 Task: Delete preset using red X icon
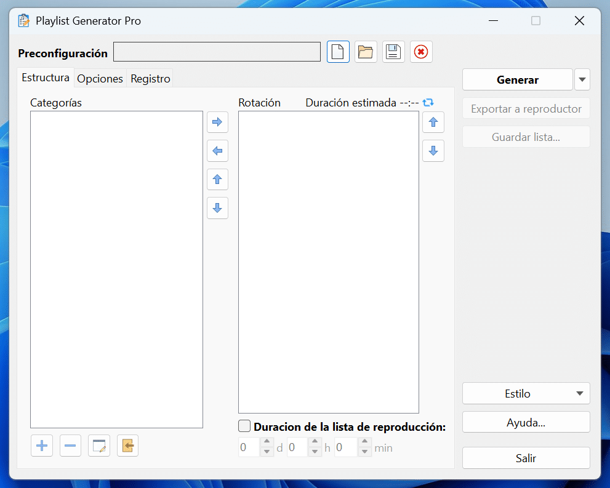click(421, 52)
